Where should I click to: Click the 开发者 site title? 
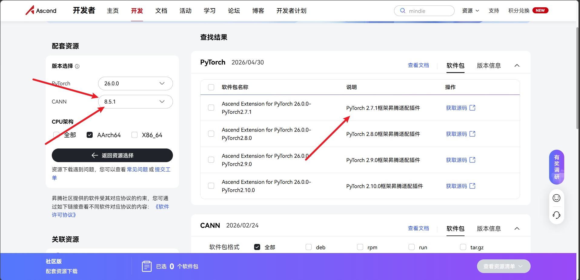84,11
